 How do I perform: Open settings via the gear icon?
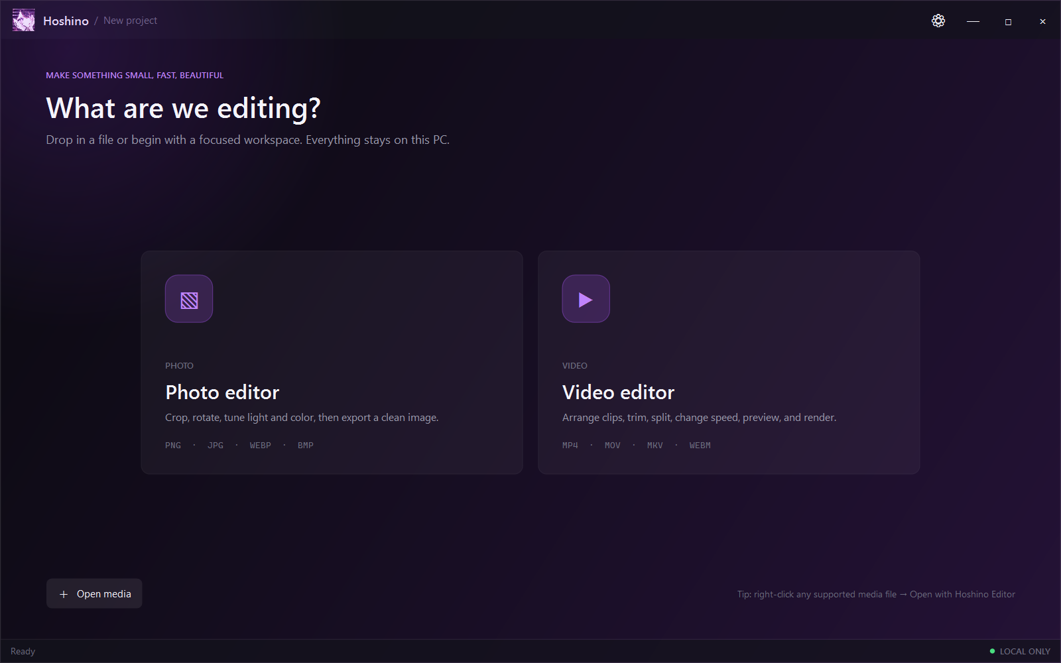[x=938, y=21]
